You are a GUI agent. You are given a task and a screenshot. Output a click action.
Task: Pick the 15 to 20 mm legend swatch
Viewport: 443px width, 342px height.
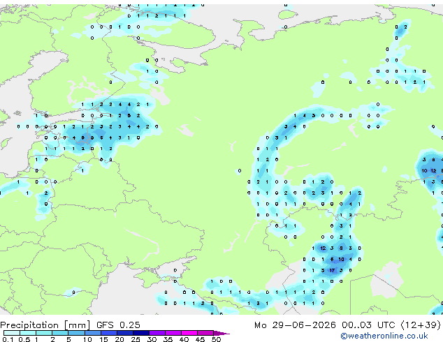(108, 333)
